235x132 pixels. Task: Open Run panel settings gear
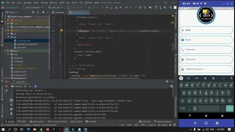pyautogui.click(x=167, y=81)
